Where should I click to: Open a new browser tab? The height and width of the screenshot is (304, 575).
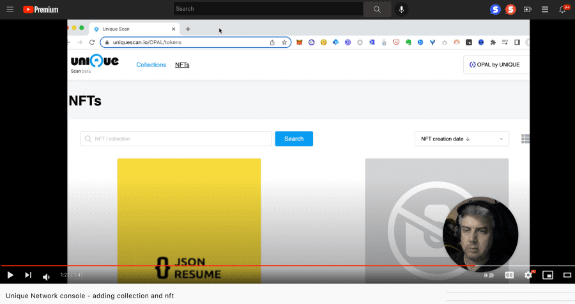pyautogui.click(x=188, y=29)
